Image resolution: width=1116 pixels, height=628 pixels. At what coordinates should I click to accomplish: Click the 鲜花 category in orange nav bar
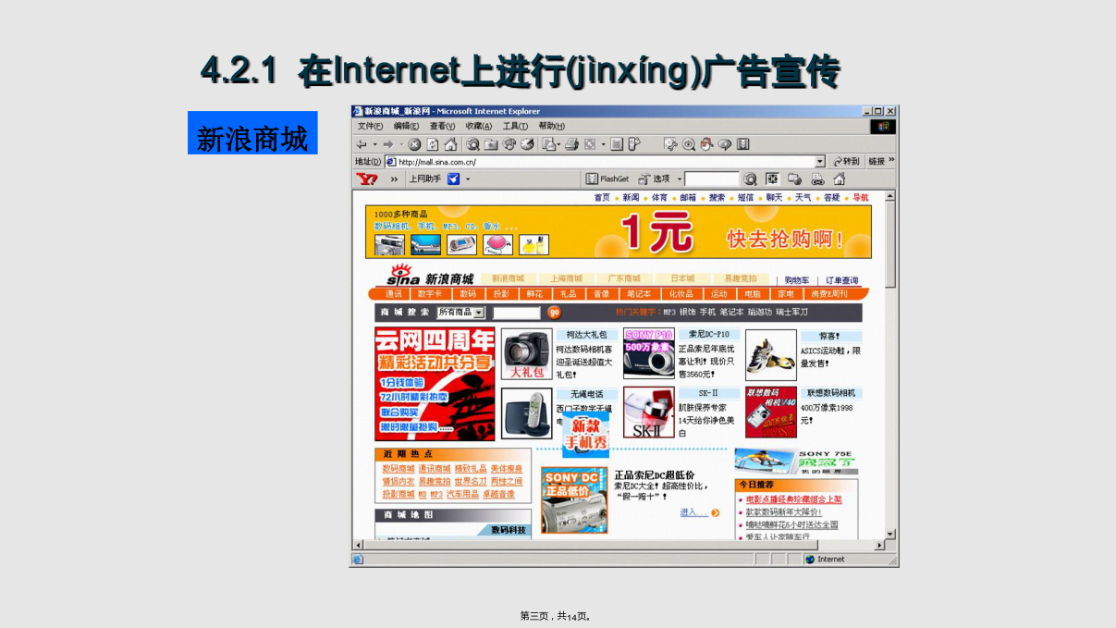[534, 294]
